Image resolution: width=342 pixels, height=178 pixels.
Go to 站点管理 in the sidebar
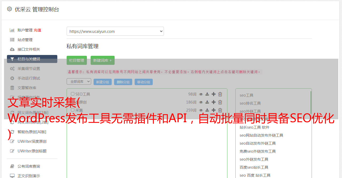25,40
